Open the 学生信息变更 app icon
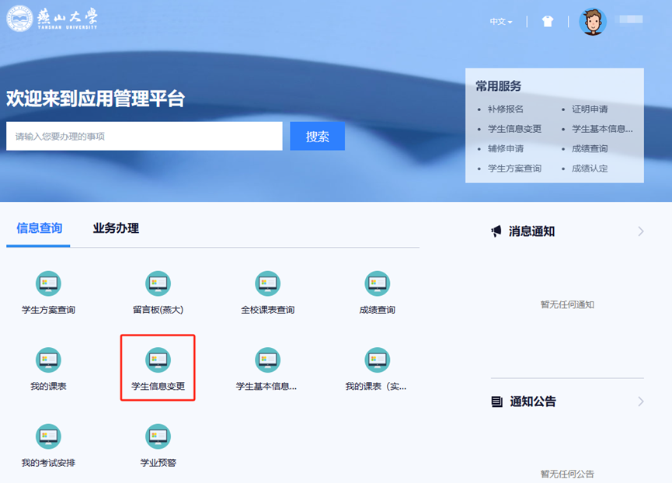 [158, 360]
